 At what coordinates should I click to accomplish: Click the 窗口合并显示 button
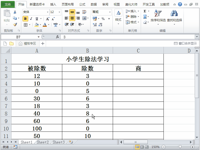tap(185, 43)
